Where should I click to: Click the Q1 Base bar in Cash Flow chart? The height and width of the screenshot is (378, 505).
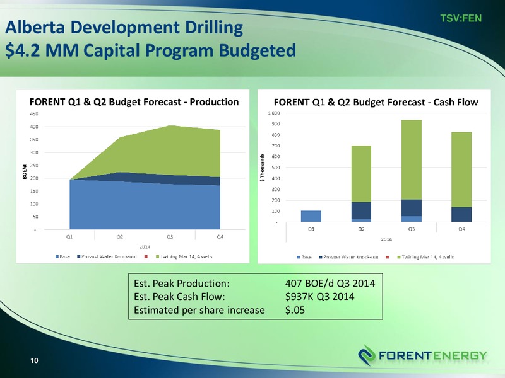[311, 216]
